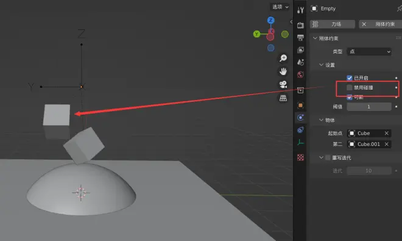Uncheck the 已开启 enabled checkbox
This screenshot has height=241, width=402.
click(349, 78)
